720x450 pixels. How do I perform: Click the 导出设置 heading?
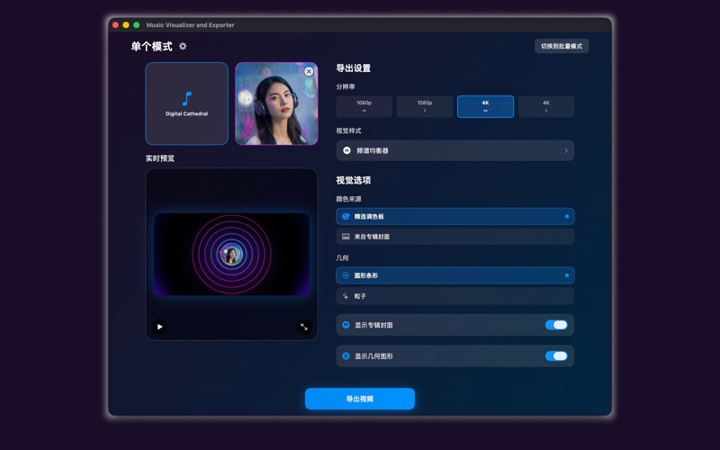[354, 68]
